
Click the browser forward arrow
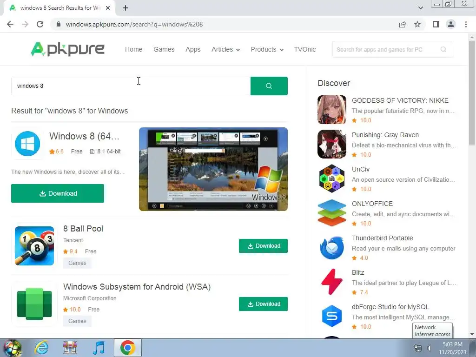pyautogui.click(x=25, y=24)
